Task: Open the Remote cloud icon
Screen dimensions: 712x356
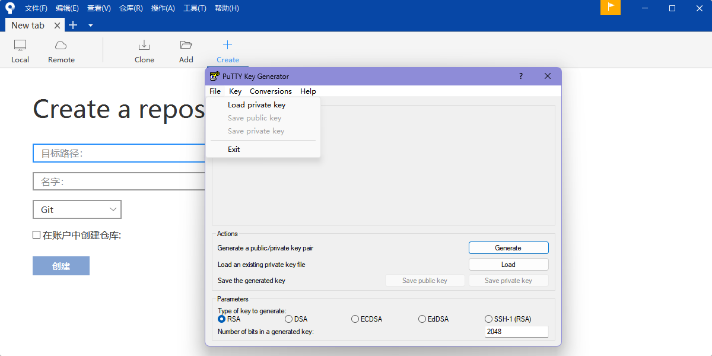Action: [x=61, y=46]
